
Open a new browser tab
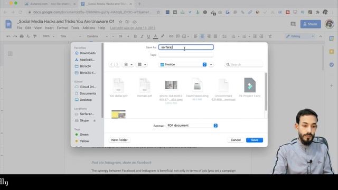(x=139, y=4)
